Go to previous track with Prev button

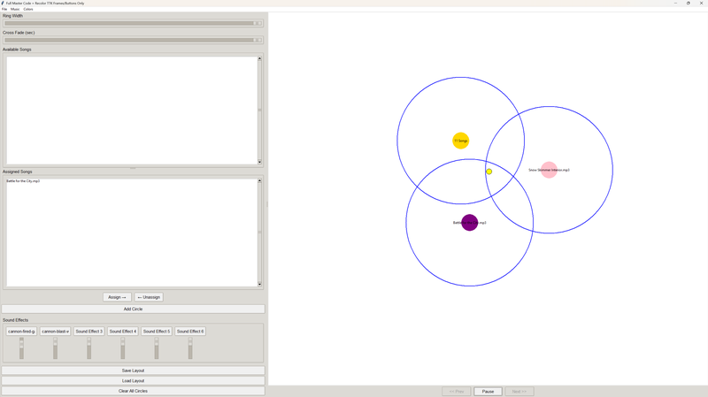[457, 391]
